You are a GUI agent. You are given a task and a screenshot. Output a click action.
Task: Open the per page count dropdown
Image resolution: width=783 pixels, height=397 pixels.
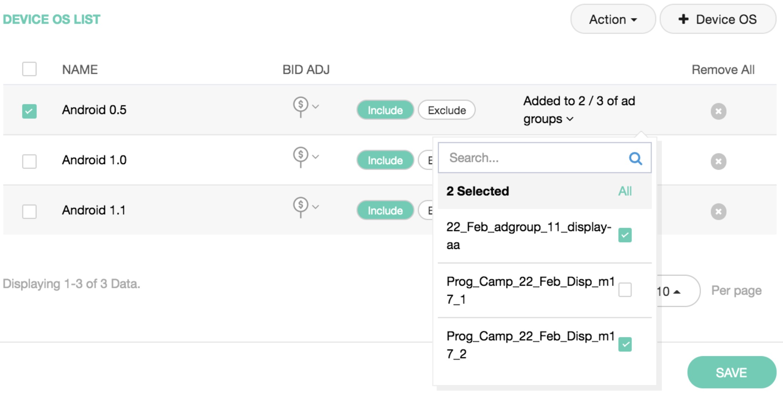pos(669,291)
